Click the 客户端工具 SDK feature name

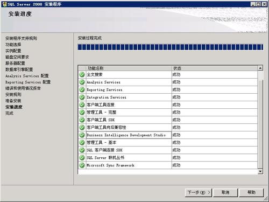point(101,120)
